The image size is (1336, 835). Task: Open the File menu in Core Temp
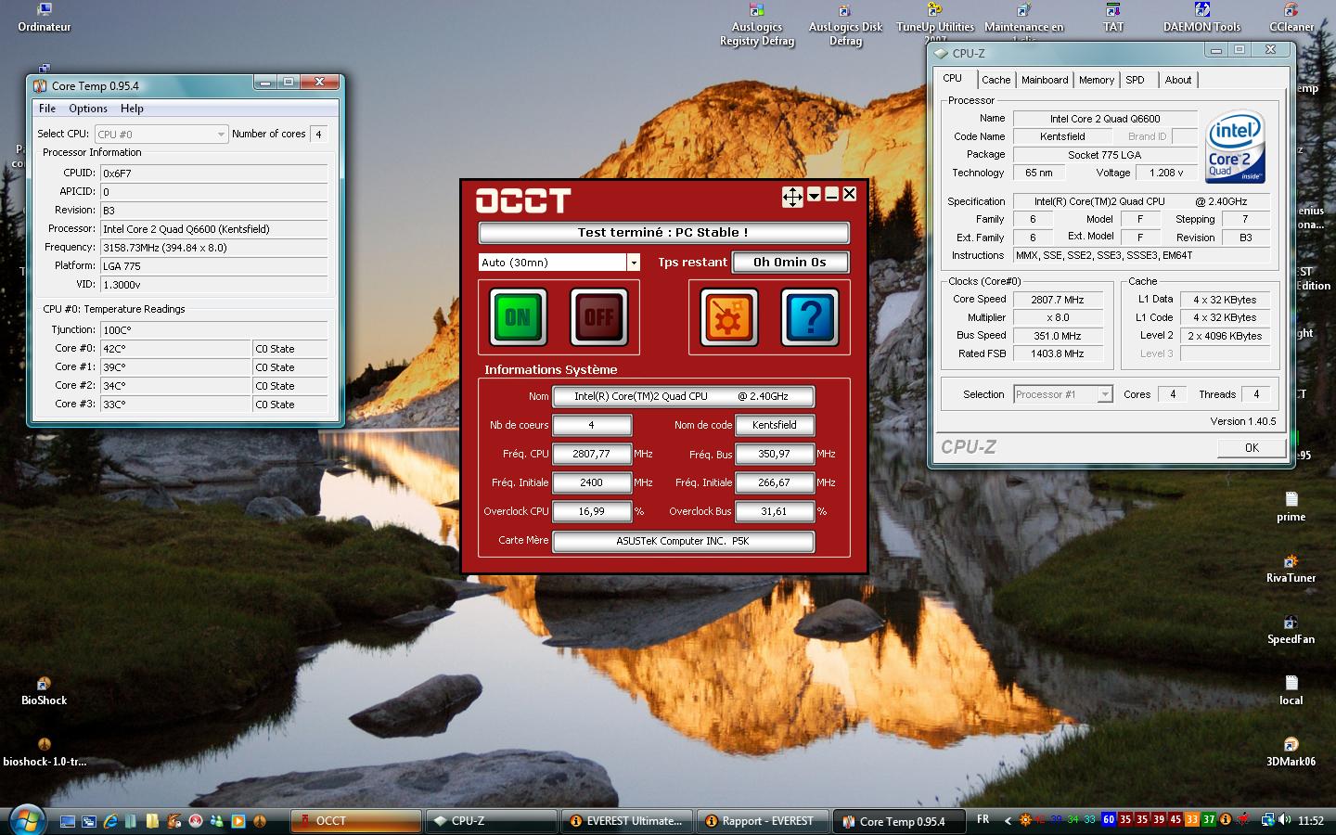(47, 109)
